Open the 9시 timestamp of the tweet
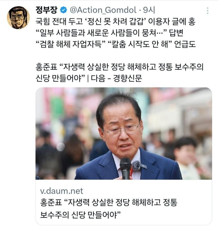The width and height of the screenshot is (219, 228). coord(149,10)
